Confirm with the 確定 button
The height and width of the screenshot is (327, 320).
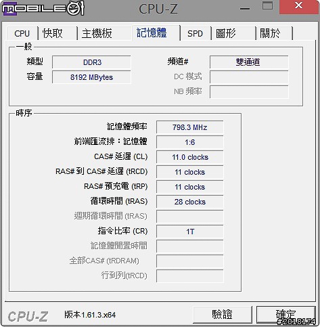[285, 314]
